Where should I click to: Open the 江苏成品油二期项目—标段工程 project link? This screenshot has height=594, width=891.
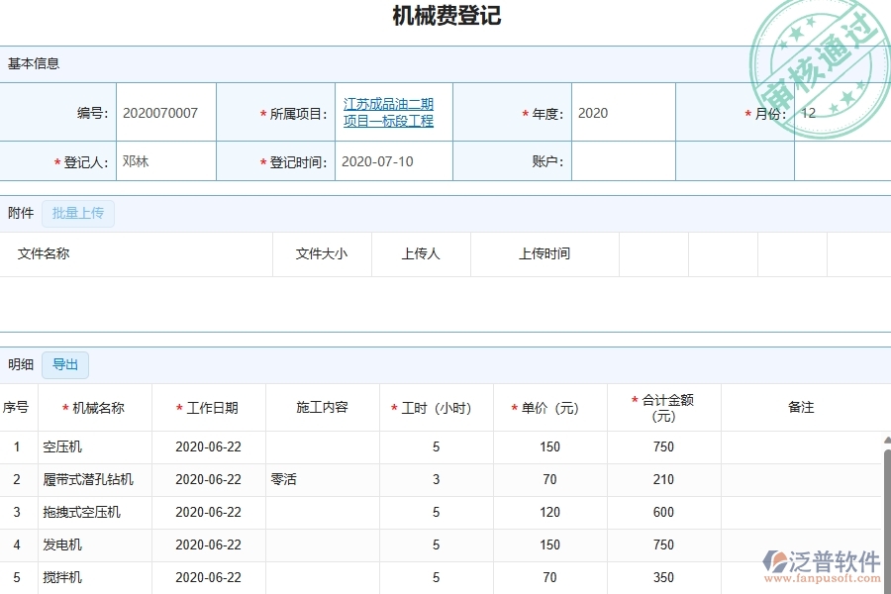(389, 112)
